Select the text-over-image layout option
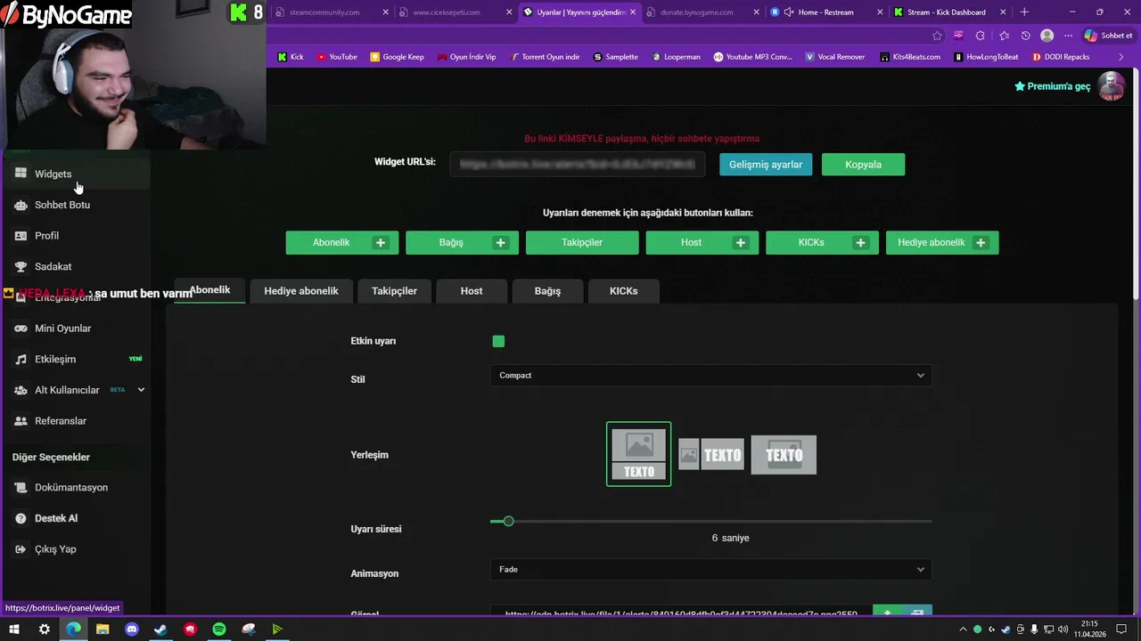Image resolution: width=1141 pixels, height=641 pixels. click(784, 455)
